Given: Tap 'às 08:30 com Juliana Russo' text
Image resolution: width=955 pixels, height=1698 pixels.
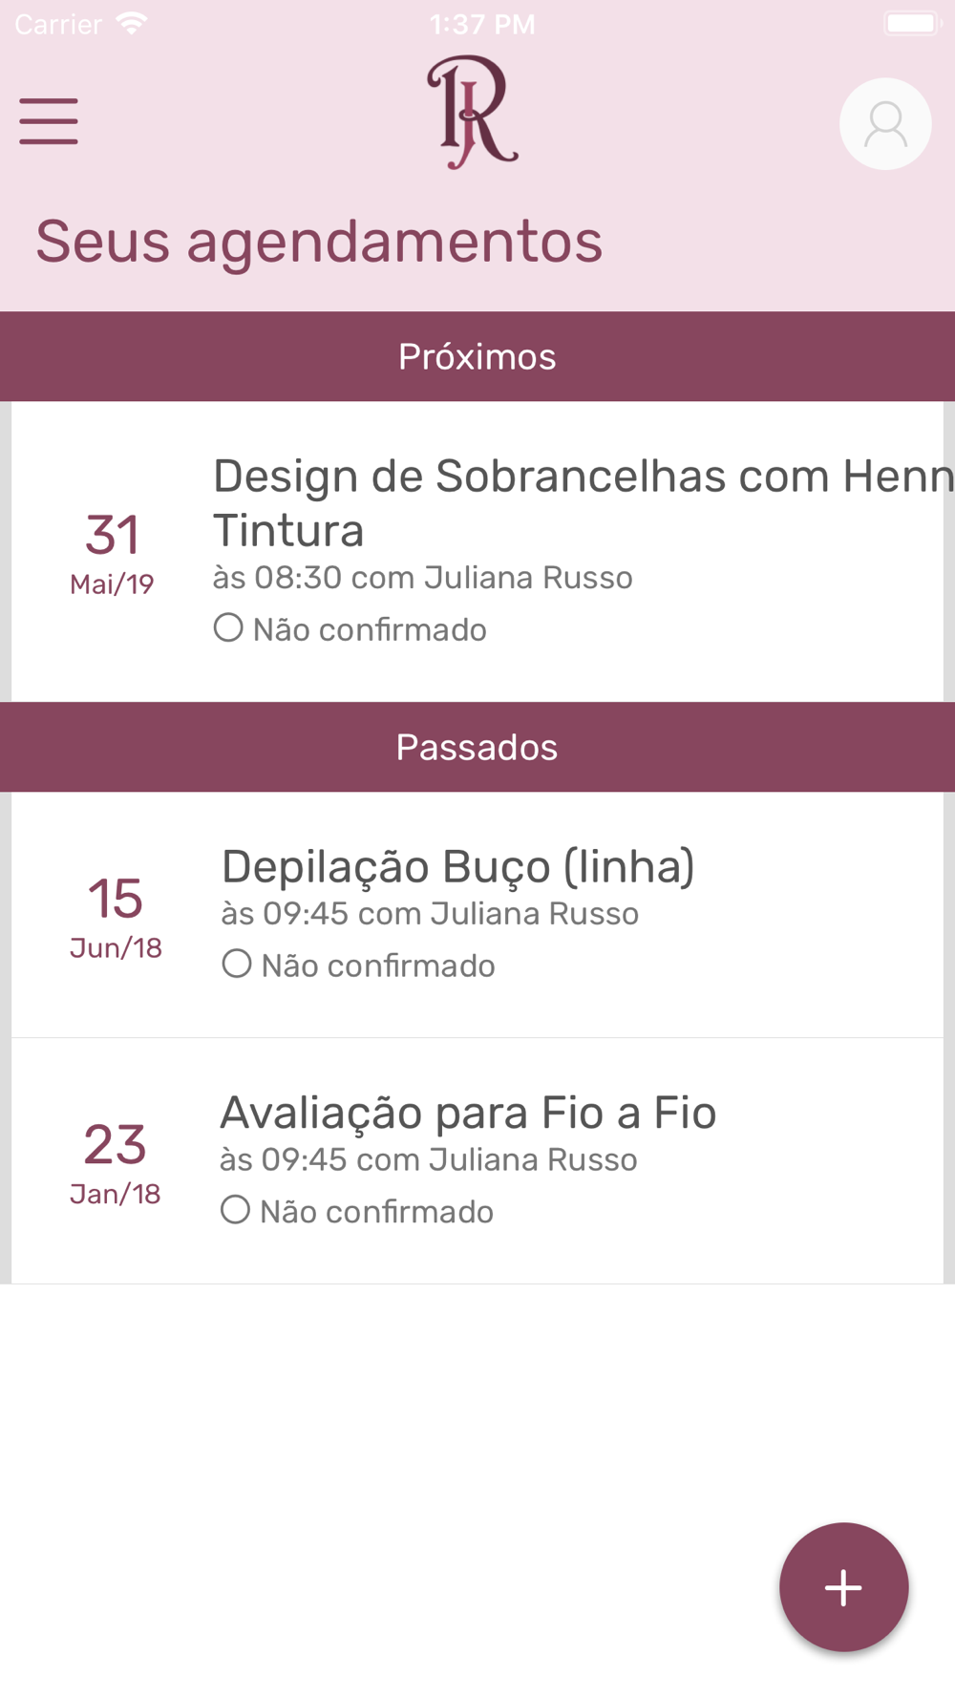Looking at the screenshot, I should point(422,578).
